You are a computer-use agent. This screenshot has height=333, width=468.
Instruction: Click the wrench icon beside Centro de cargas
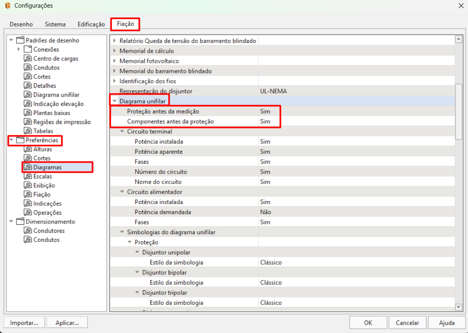coord(27,58)
